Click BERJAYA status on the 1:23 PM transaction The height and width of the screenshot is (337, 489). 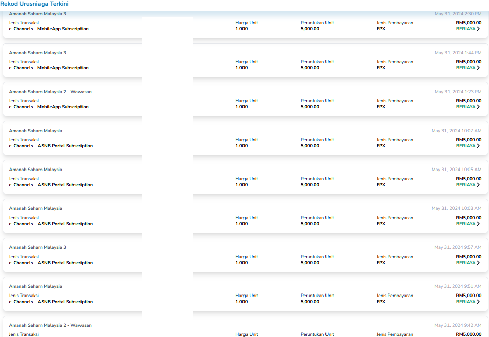[x=466, y=107]
